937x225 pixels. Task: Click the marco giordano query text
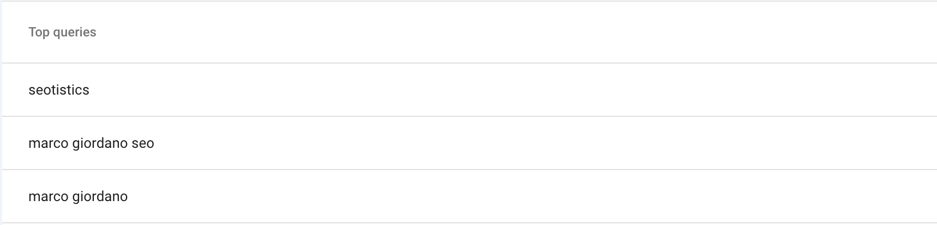(78, 197)
